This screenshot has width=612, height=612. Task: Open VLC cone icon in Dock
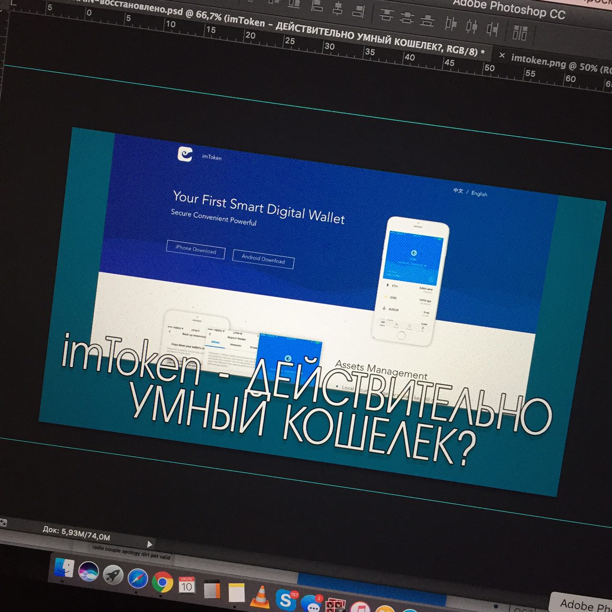pyautogui.click(x=261, y=597)
